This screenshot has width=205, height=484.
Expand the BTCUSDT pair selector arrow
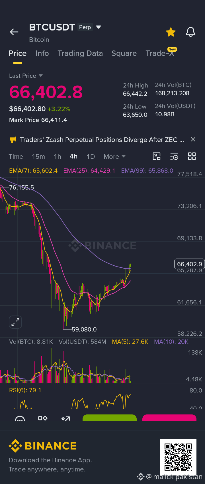coord(99,27)
